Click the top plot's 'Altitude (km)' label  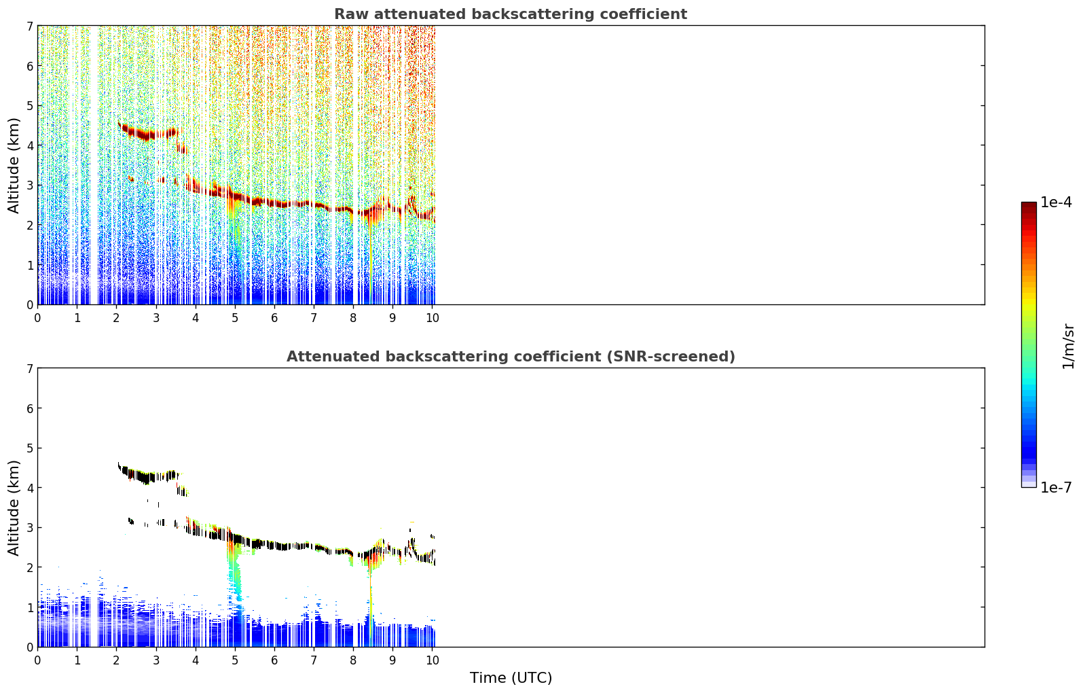[x=14, y=165]
